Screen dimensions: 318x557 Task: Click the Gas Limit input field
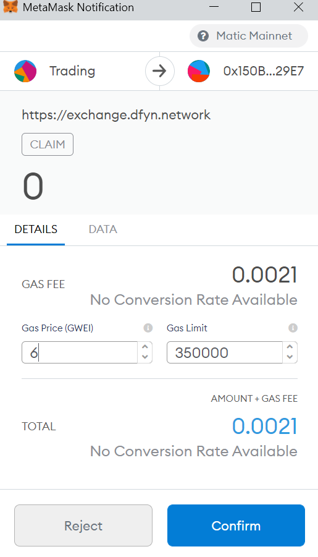click(224, 352)
